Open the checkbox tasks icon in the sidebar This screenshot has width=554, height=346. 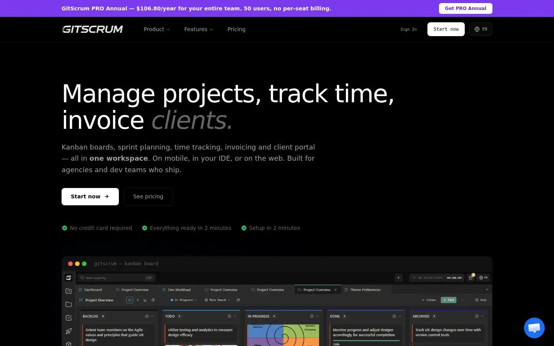(68, 318)
